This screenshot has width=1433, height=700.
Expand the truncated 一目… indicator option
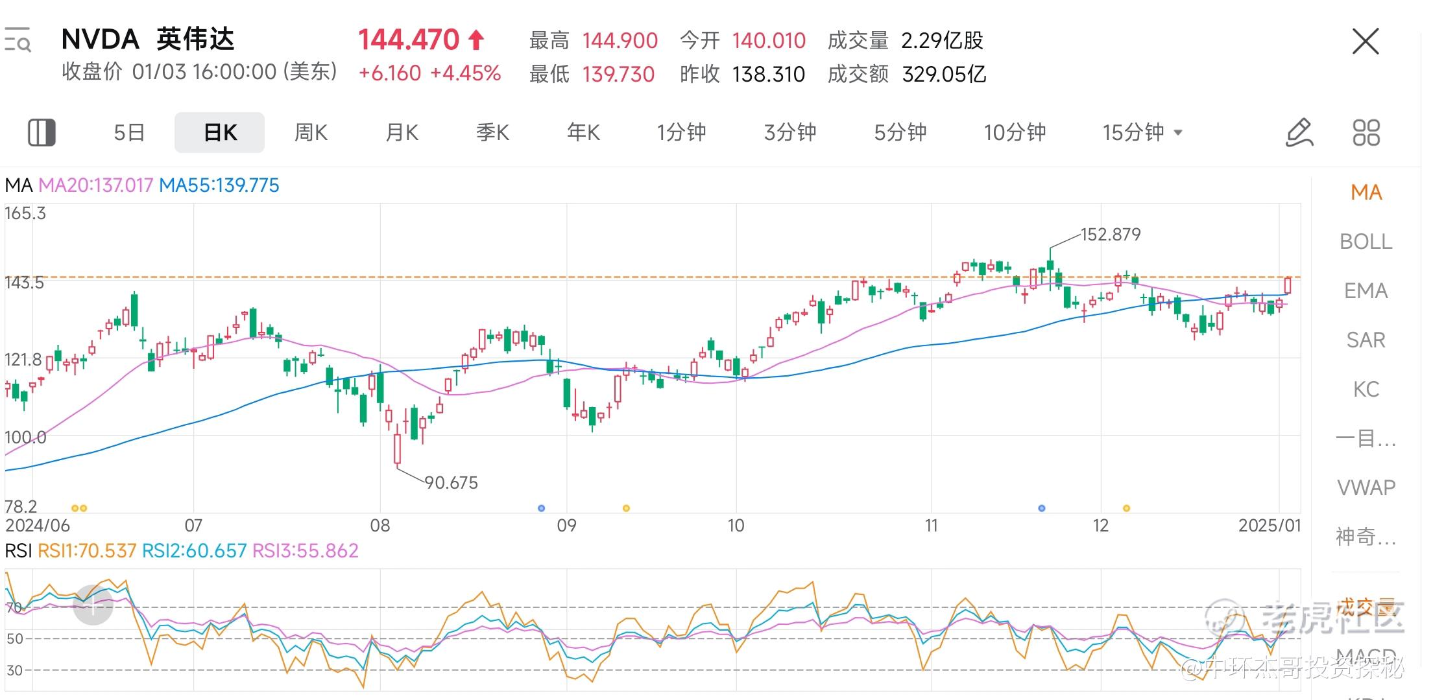pos(1366,438)
